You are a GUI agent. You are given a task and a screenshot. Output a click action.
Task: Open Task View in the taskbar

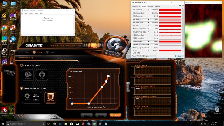[x=48, y=124]
